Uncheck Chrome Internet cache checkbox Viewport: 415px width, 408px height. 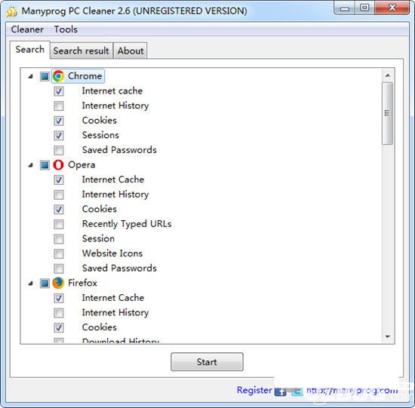59,91
